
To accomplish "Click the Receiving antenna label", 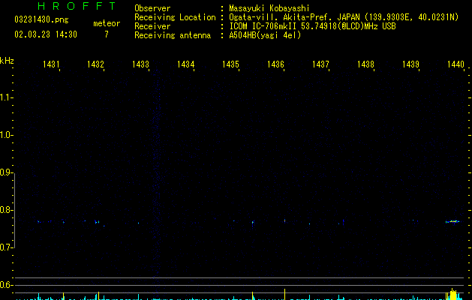I will [173, 35].
